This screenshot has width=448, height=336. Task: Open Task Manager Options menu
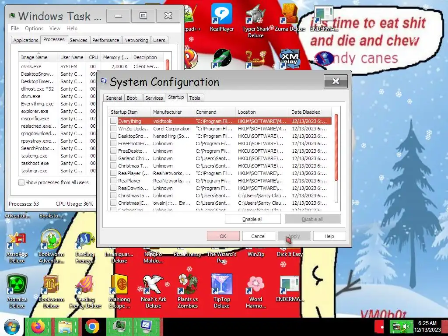pyautogui.click(x=34, y=28)
